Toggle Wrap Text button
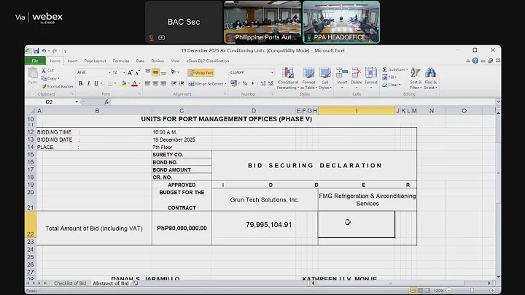 [201, 73]
